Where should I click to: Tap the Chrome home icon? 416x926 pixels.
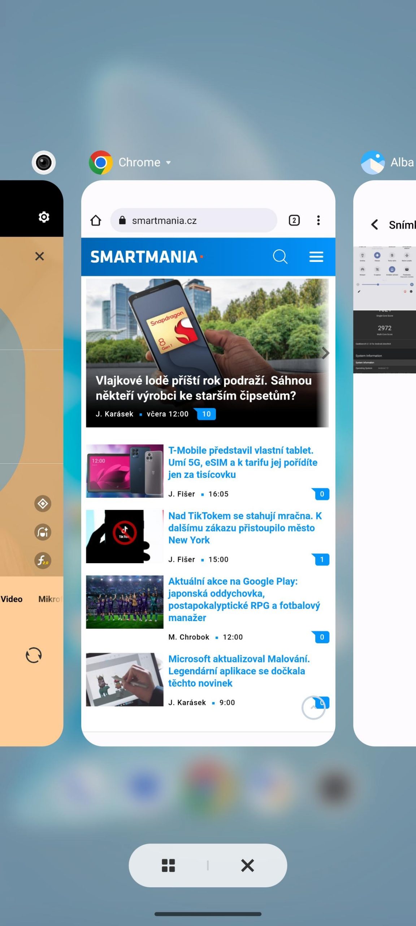click(96, 220)
